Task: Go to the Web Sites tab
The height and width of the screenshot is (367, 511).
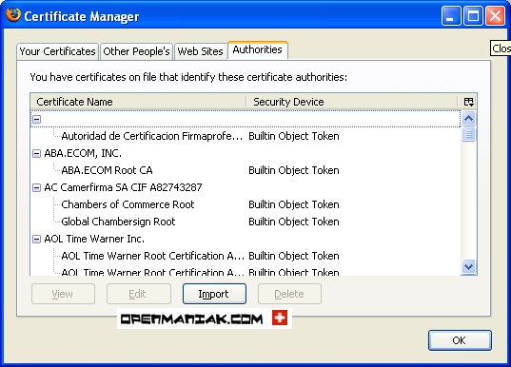Action: (x=200, y=51)
